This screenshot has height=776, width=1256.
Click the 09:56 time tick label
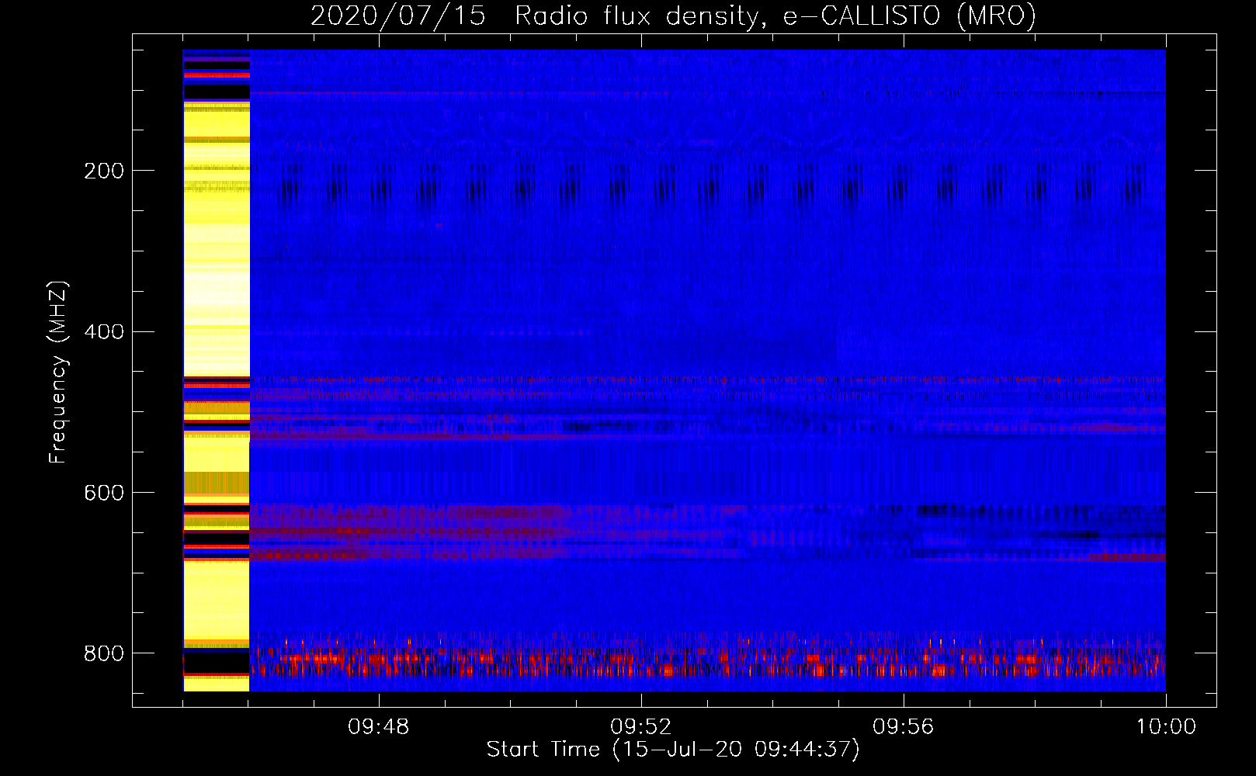tap(903, 727)
